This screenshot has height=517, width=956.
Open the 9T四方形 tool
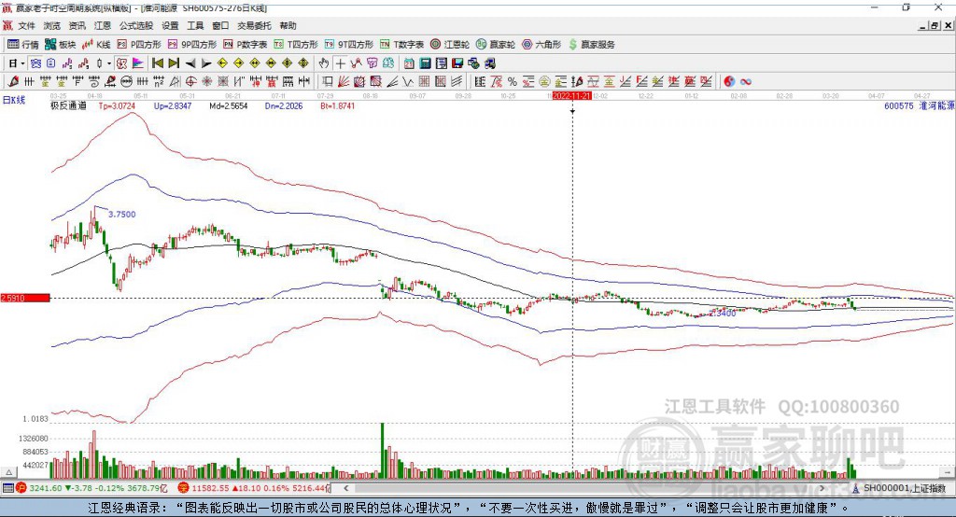tap(349, 45)
